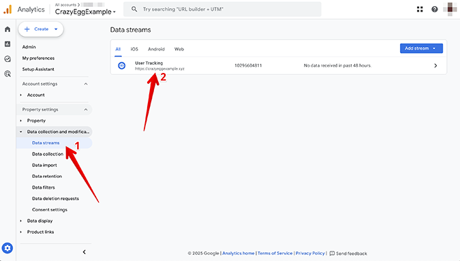Image resolution: width=460 pixels, height=261 pixels.
Task: Click the All accounts breadcrumb
Action: coord(65,5)
